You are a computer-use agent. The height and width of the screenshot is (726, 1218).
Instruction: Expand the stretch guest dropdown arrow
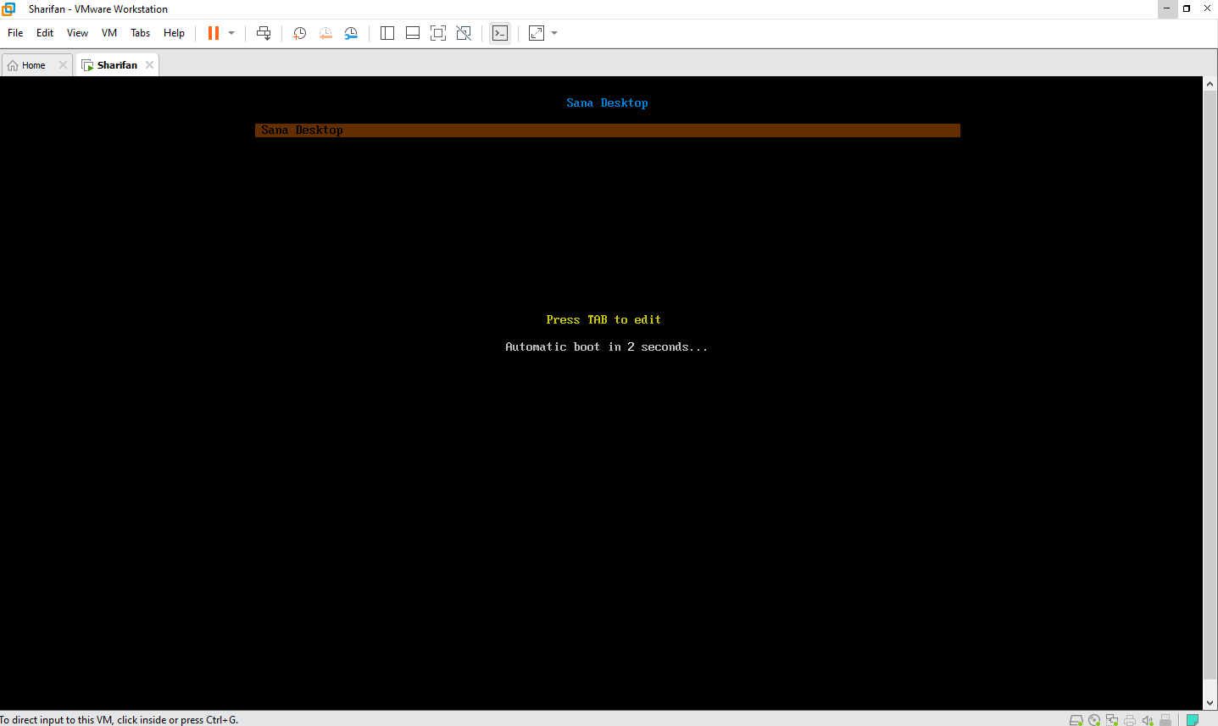pos(554,33)
